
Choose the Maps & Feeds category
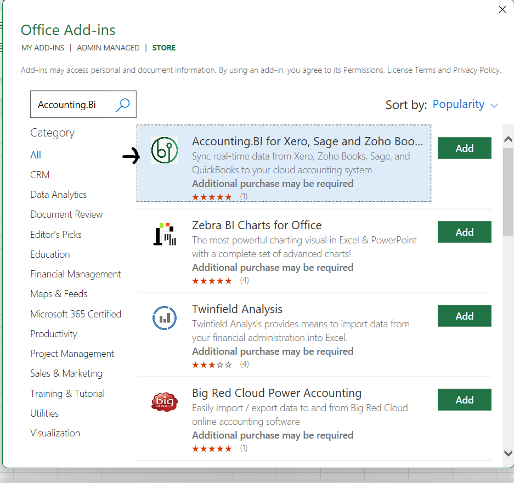(x=59, y=294)
